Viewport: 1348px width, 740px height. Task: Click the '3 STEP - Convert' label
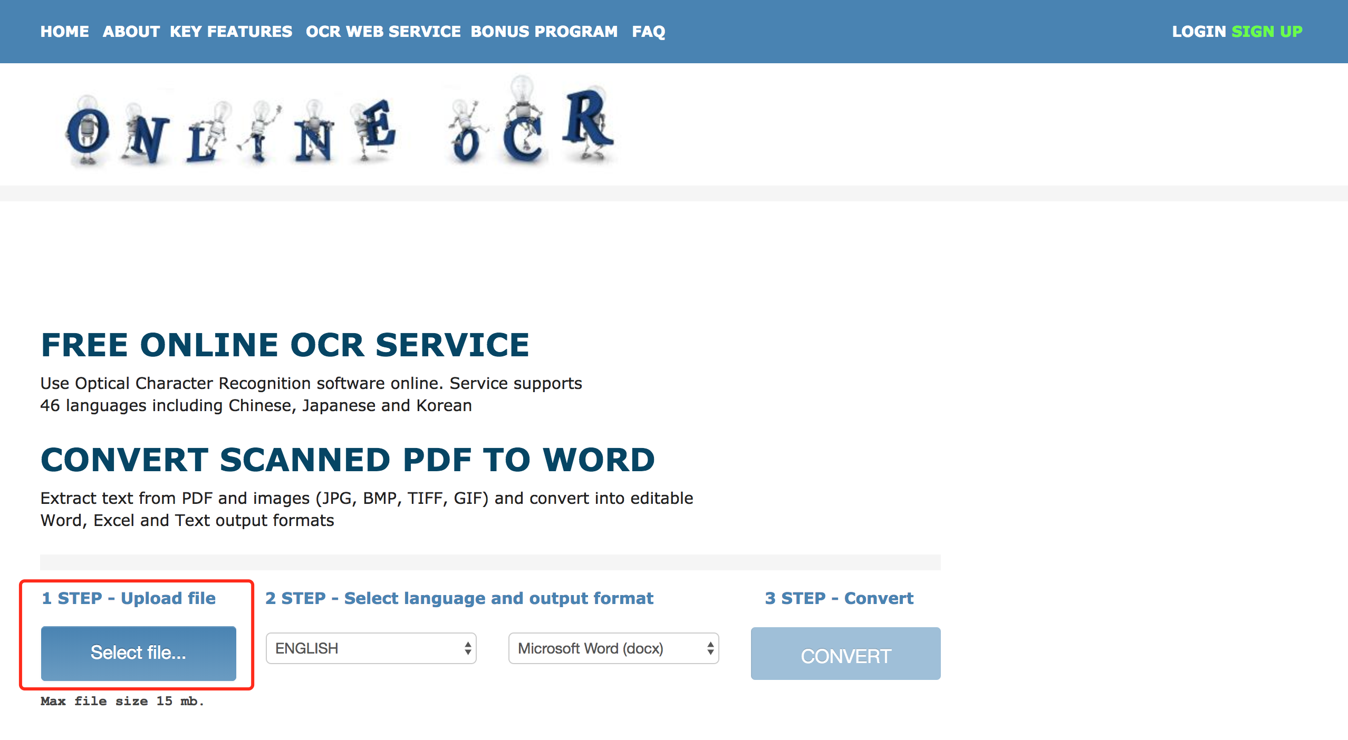point(839,598)
